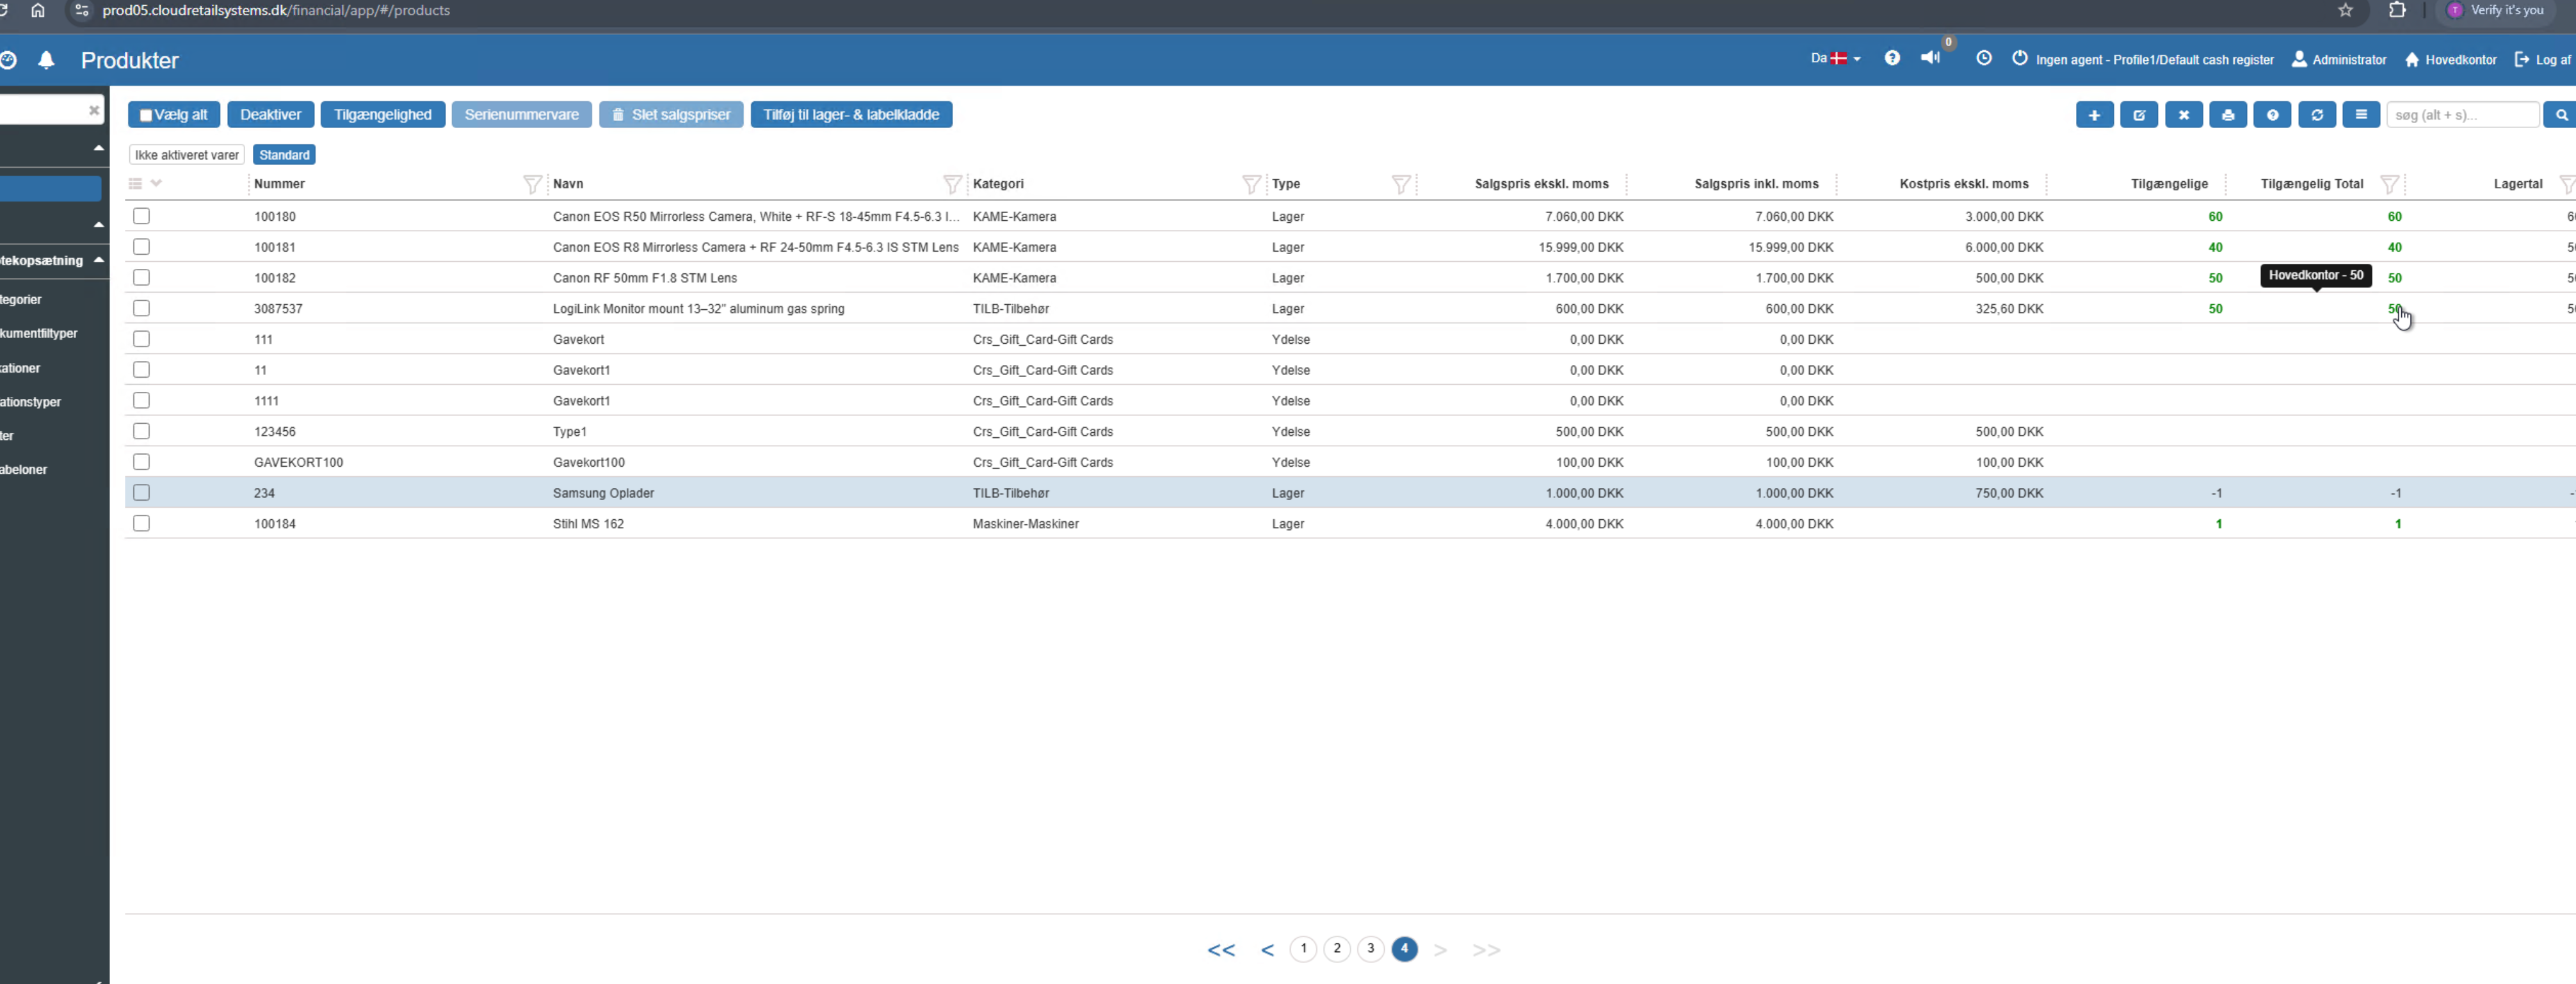
Task: Click the søg search input field
Action: [2461, 115]
